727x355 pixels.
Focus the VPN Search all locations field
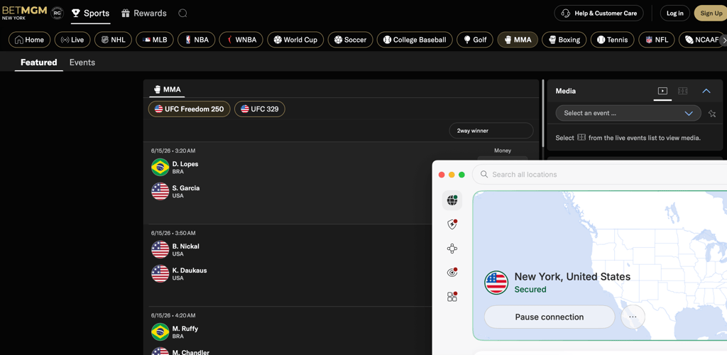(599, 175)
